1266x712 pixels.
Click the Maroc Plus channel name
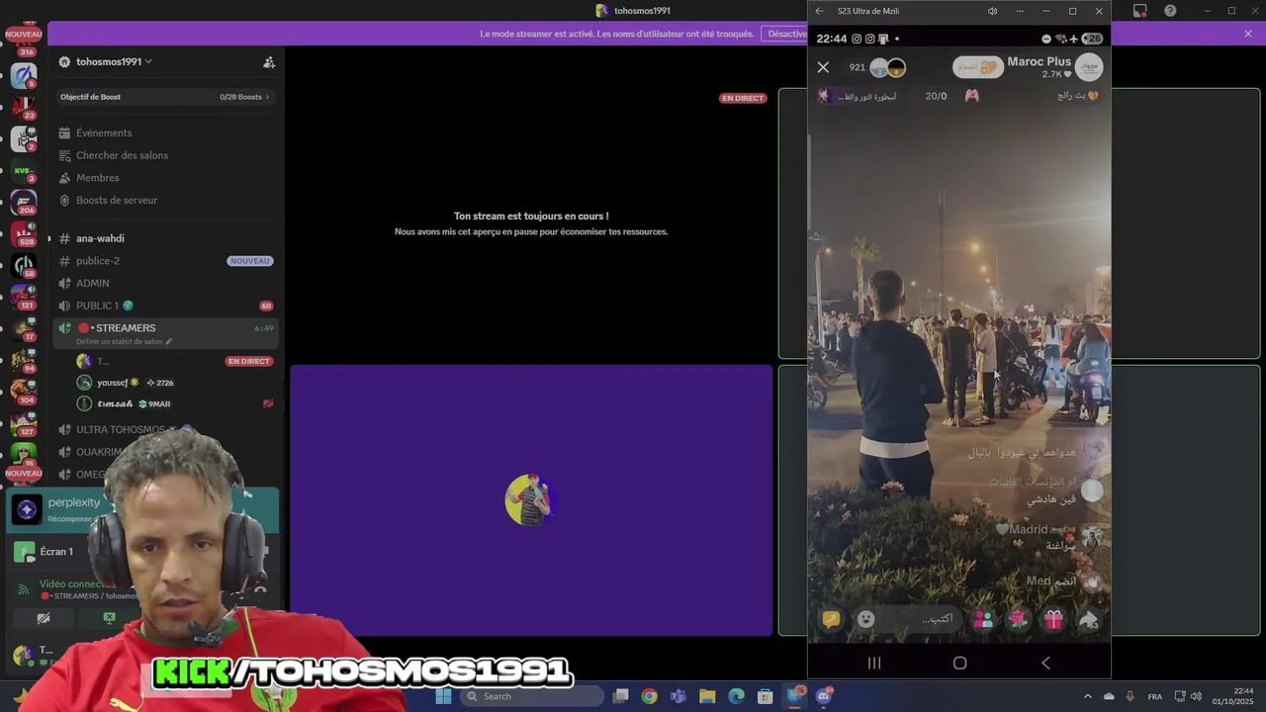(1039, 61)
